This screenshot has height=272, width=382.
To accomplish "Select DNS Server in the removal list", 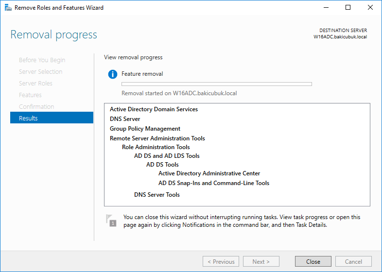I will coord(125,119).
